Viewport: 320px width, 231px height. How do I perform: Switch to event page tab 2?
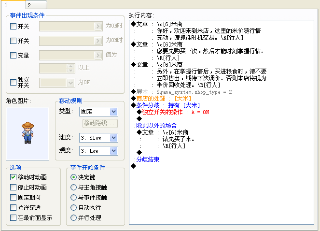tap(36, 5)
